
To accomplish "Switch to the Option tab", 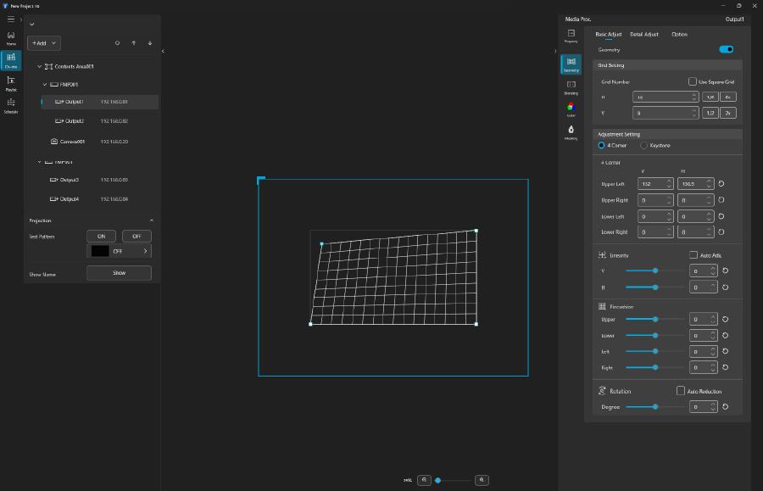I will (x=679, y=35).
